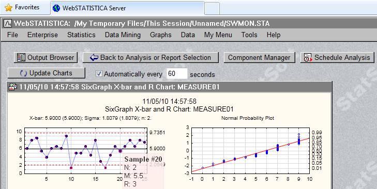Click the globe icon on WebSTATISTICA Server tab
Screen dimensions: 377x189
coord(56,8)
